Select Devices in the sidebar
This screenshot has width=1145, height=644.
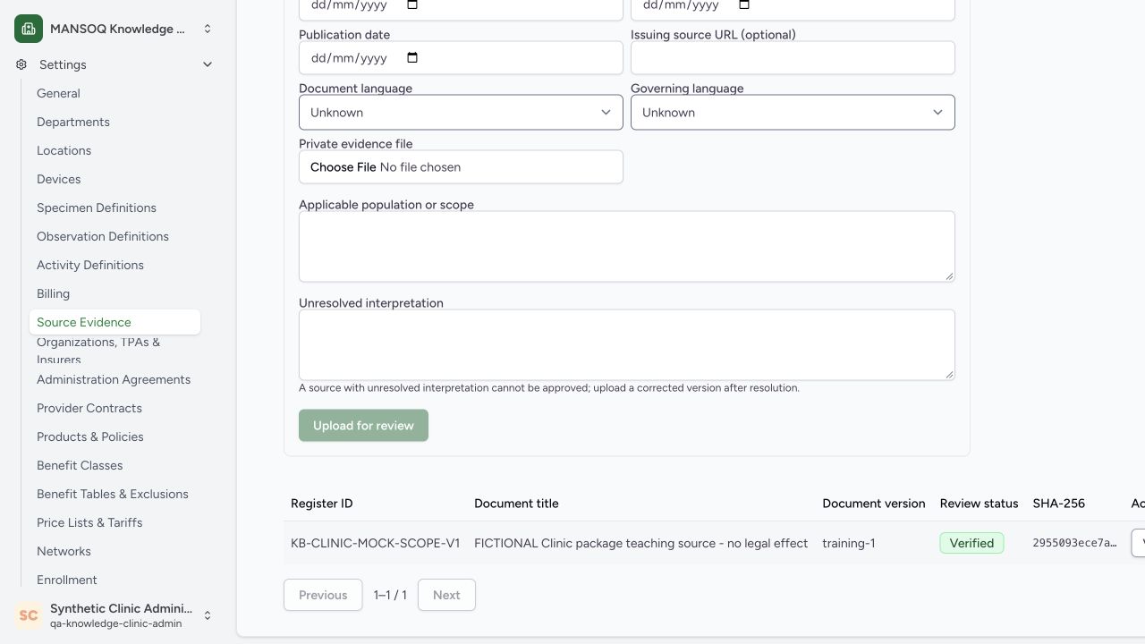tap(58, 179)
